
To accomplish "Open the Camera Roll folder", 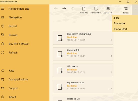I will point(83,54).
